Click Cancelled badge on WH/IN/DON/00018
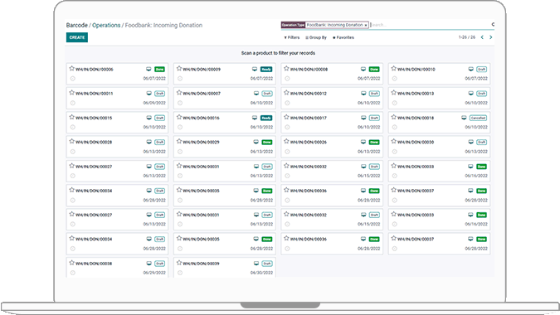The width and height of the screenshot is (560, 315). point(478,118)
